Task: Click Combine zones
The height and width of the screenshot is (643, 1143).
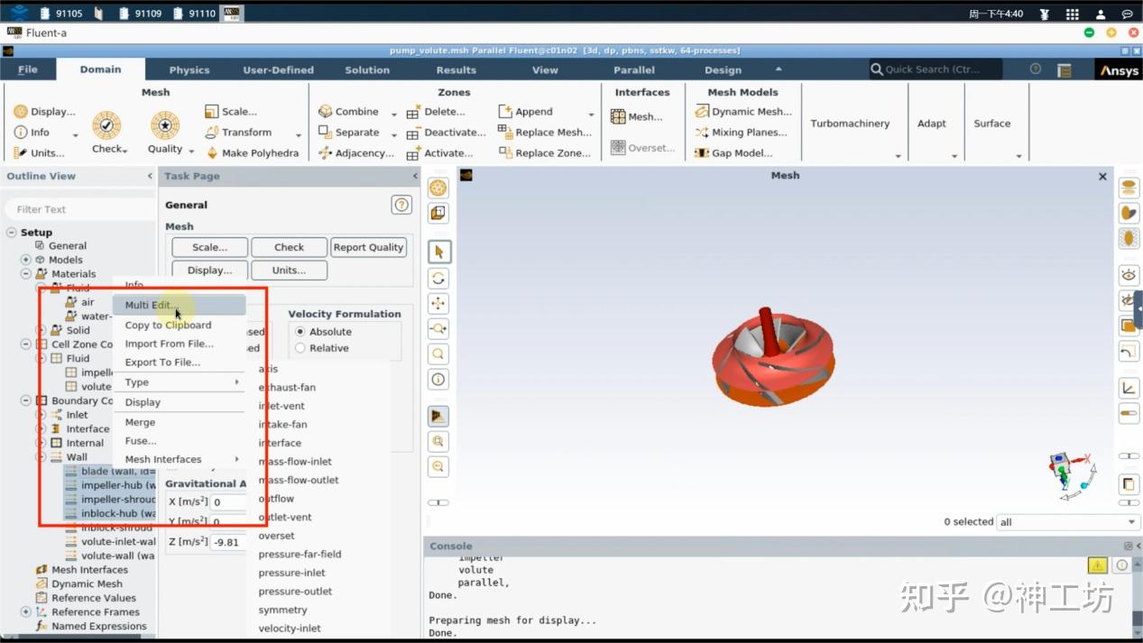Action: tap(348, 112)
